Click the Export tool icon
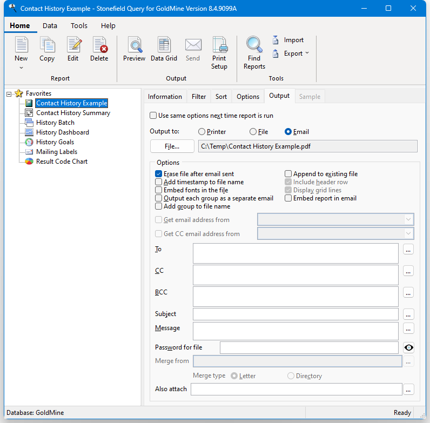Screen dimensions: 430x423 coord(276,53)
